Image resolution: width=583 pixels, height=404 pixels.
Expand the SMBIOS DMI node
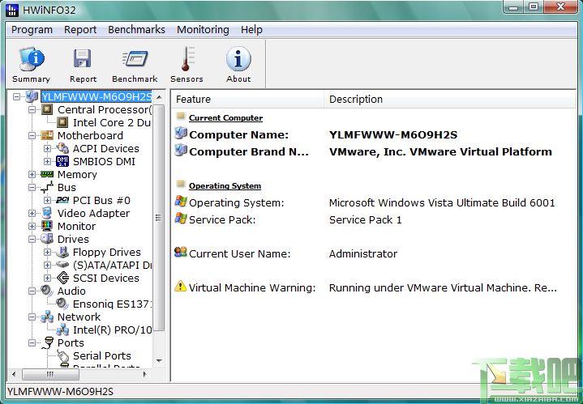(47, 162)
